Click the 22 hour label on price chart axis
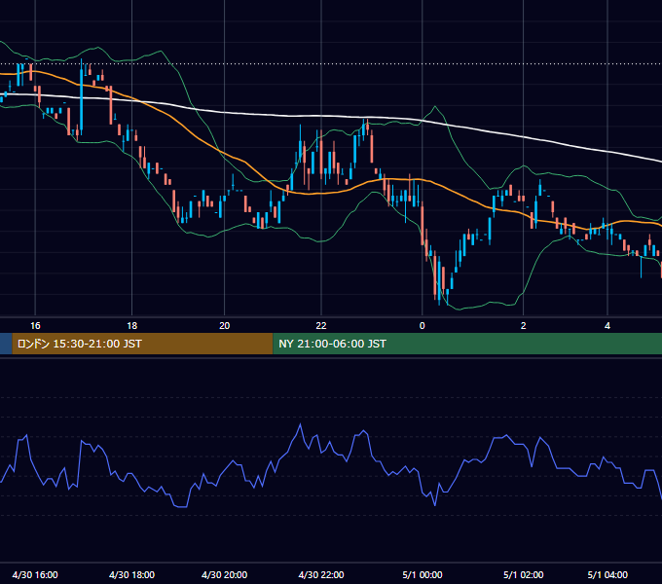 [x=321, y=325]
